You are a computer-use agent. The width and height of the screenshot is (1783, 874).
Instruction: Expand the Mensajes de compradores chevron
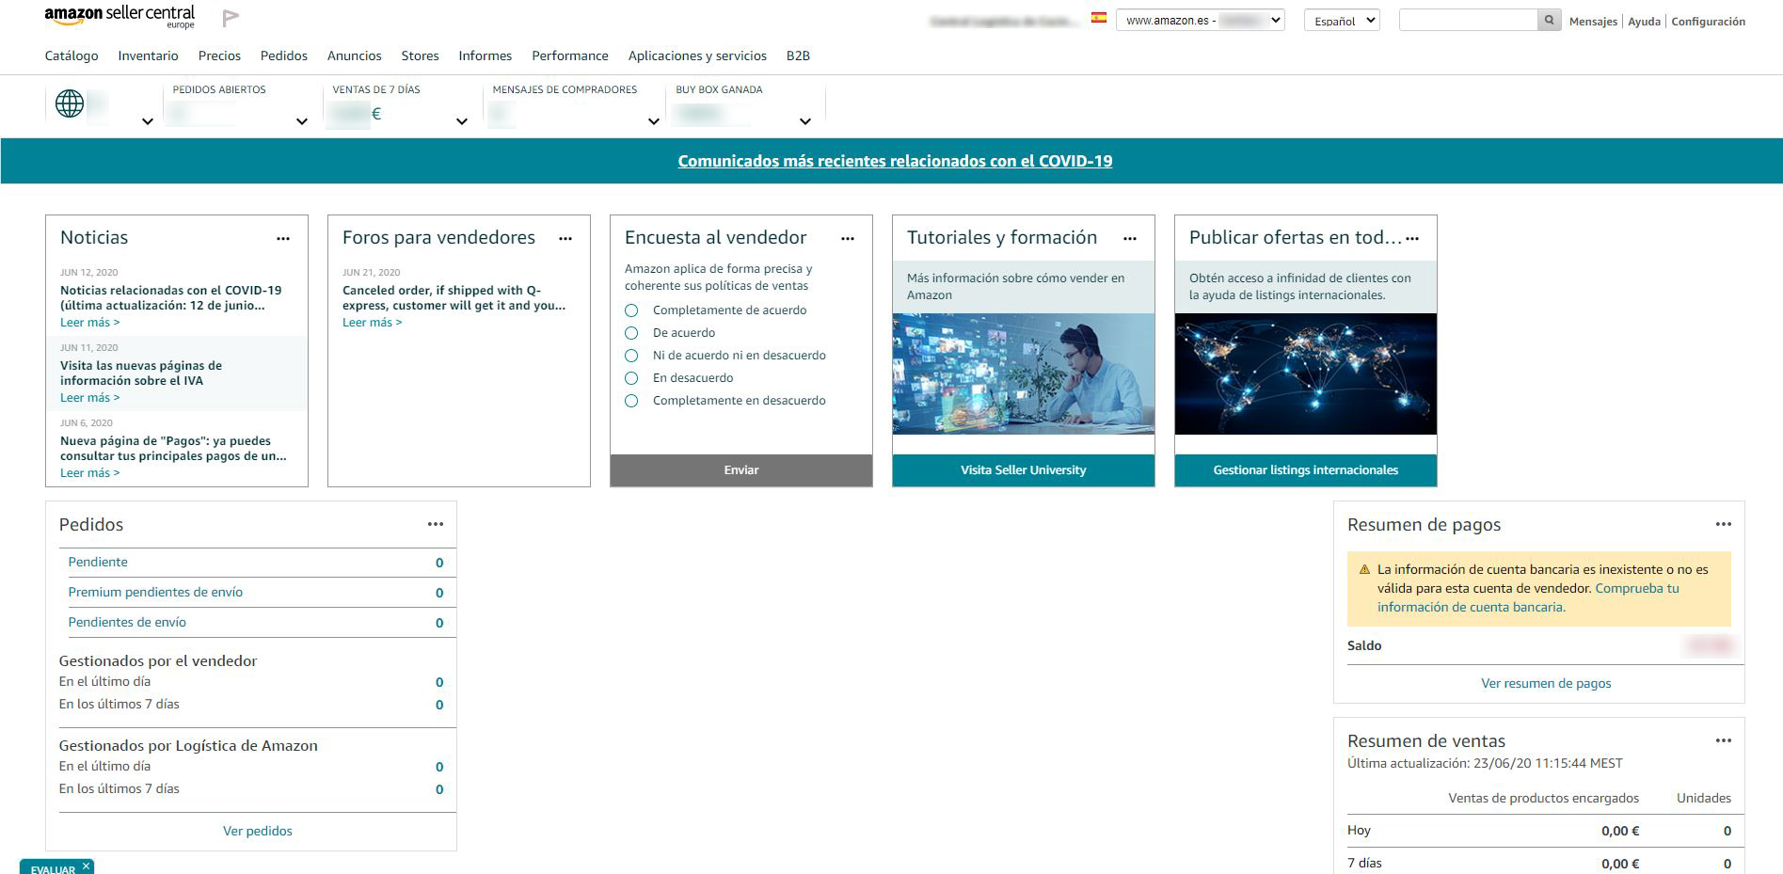click(x=654, y=121)
